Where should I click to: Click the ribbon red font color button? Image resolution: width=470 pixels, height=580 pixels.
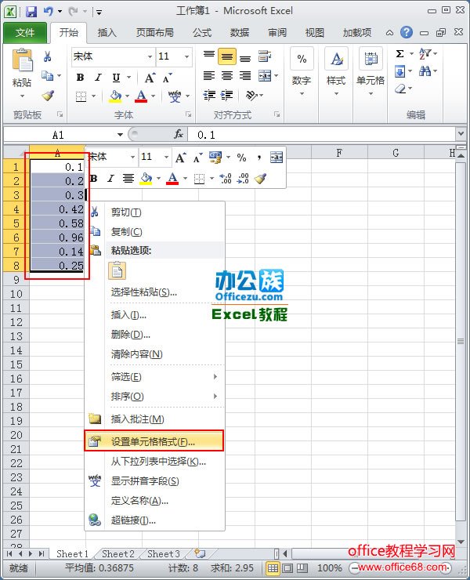tap(141, 96)
